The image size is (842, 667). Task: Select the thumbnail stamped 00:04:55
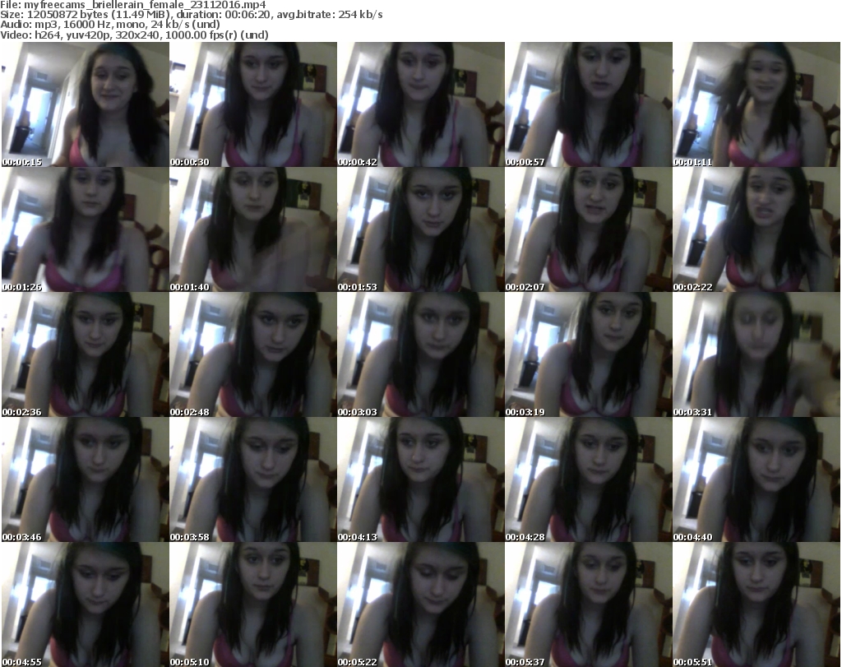pos(86,604)
